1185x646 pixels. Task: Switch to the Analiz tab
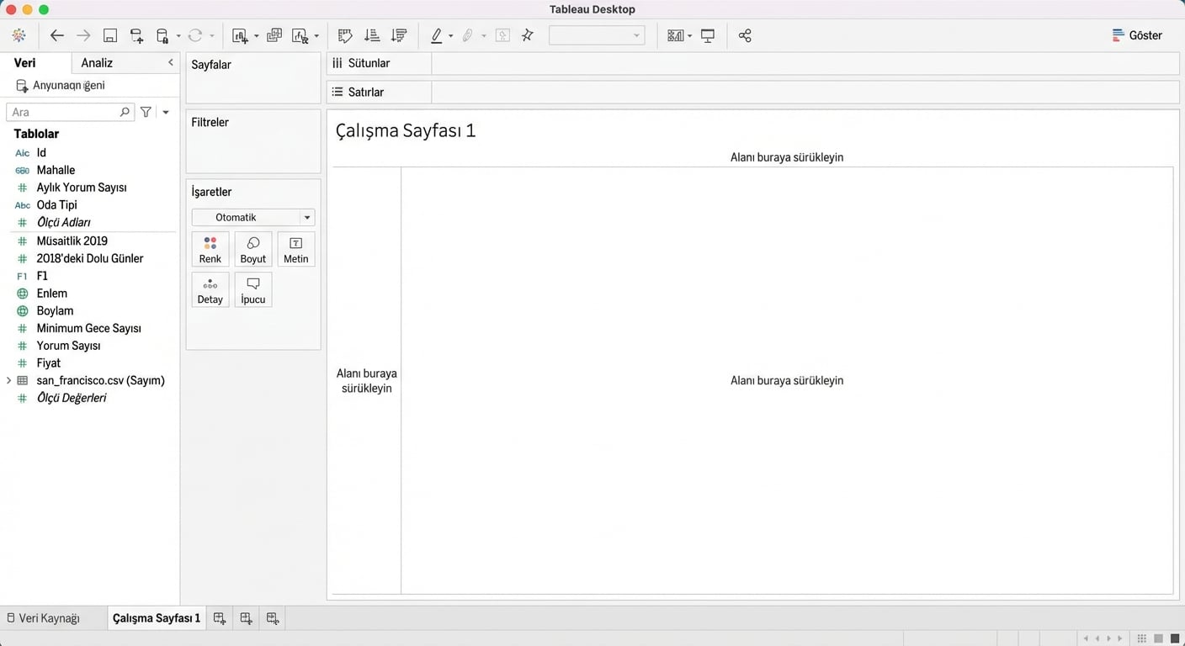point(97,63)
